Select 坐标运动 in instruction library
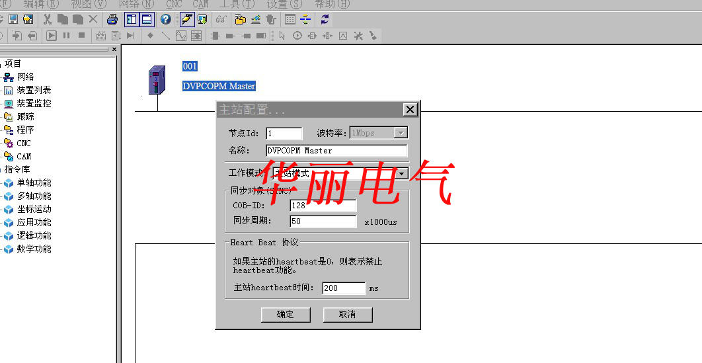Viewport: 702px width, 363px height. click(x=34, y=209)
